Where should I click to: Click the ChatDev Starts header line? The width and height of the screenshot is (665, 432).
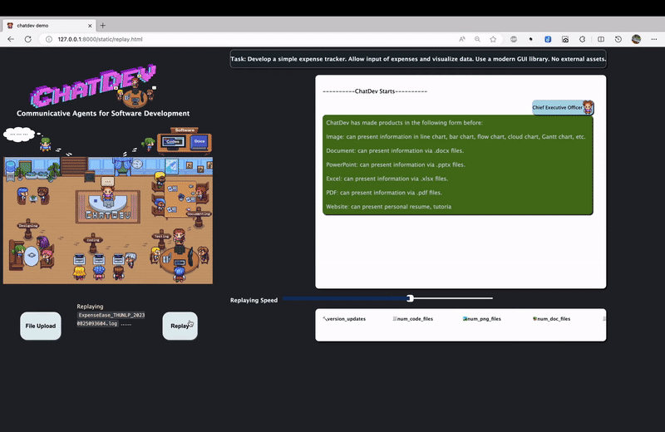pos(375,91)
